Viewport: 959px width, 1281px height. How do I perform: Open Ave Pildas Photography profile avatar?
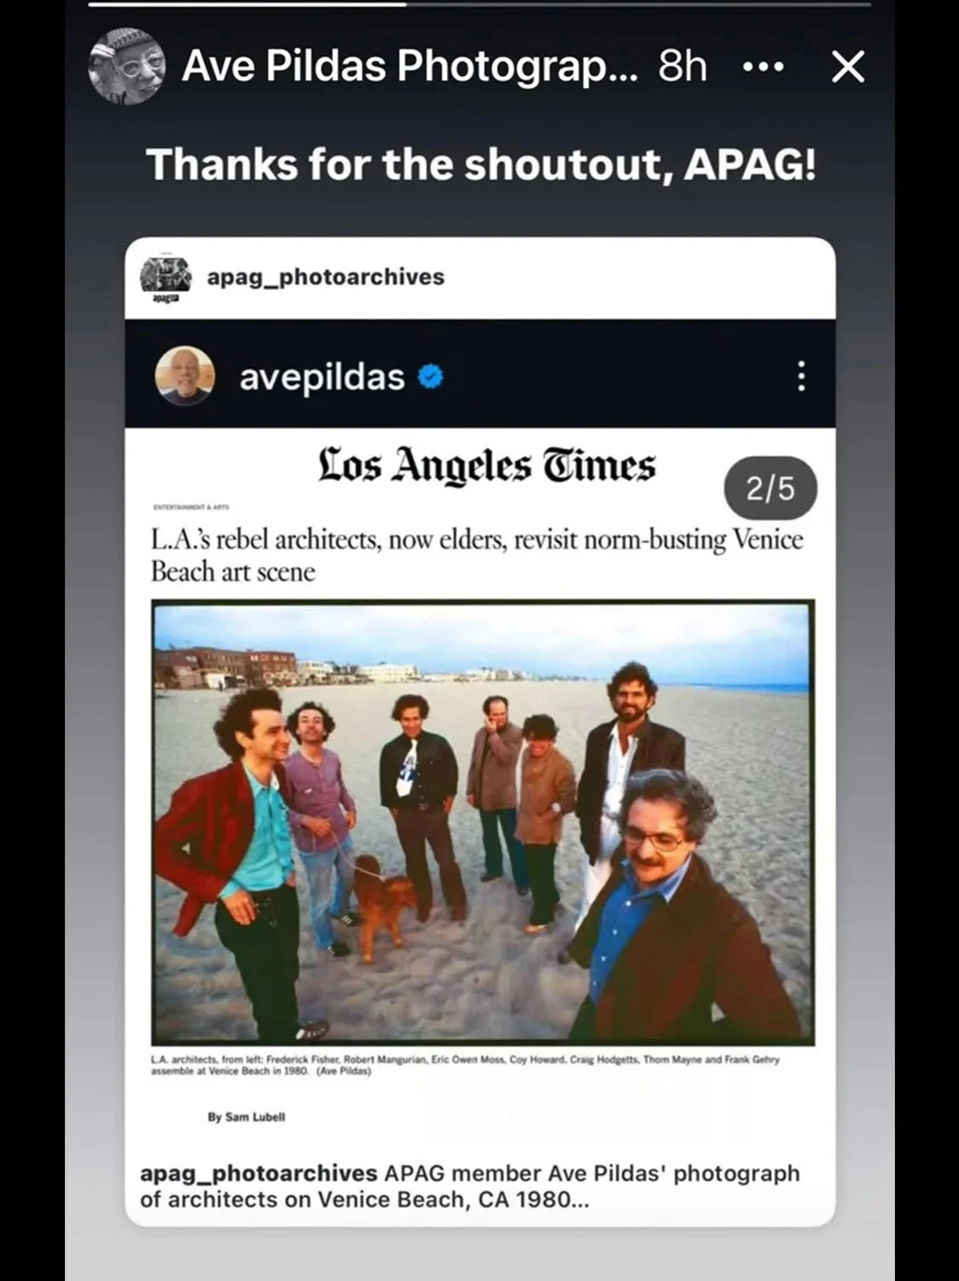click(x=126, y=66)
